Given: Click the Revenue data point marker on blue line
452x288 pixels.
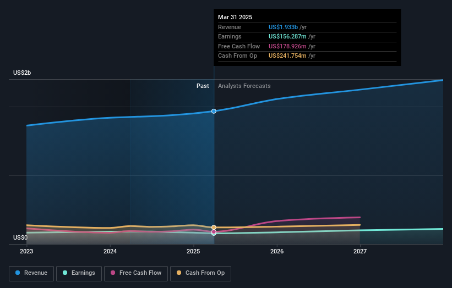Looking at the screenshot, I should [x=214, y=111].
